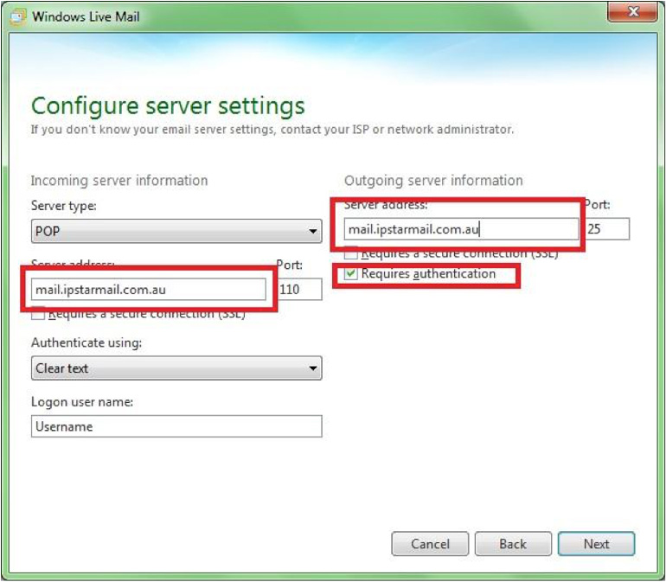Click the Incoming server information label
666x582 pixels.
[119, 181]
